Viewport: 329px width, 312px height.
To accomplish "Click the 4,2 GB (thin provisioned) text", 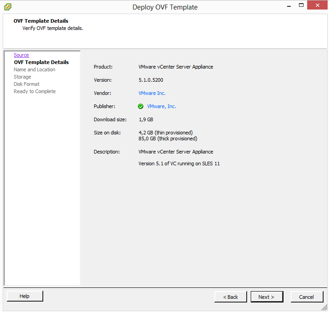I will point(166,133).
